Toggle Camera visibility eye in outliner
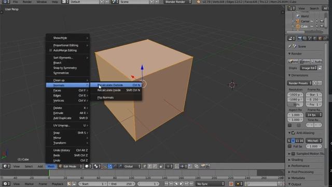The width and height of the screenshot is (332, 187). pos(312,21)
